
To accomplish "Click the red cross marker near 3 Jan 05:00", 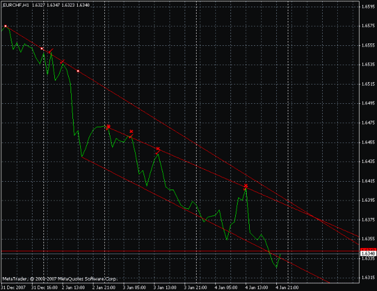I will coord(131,132).
